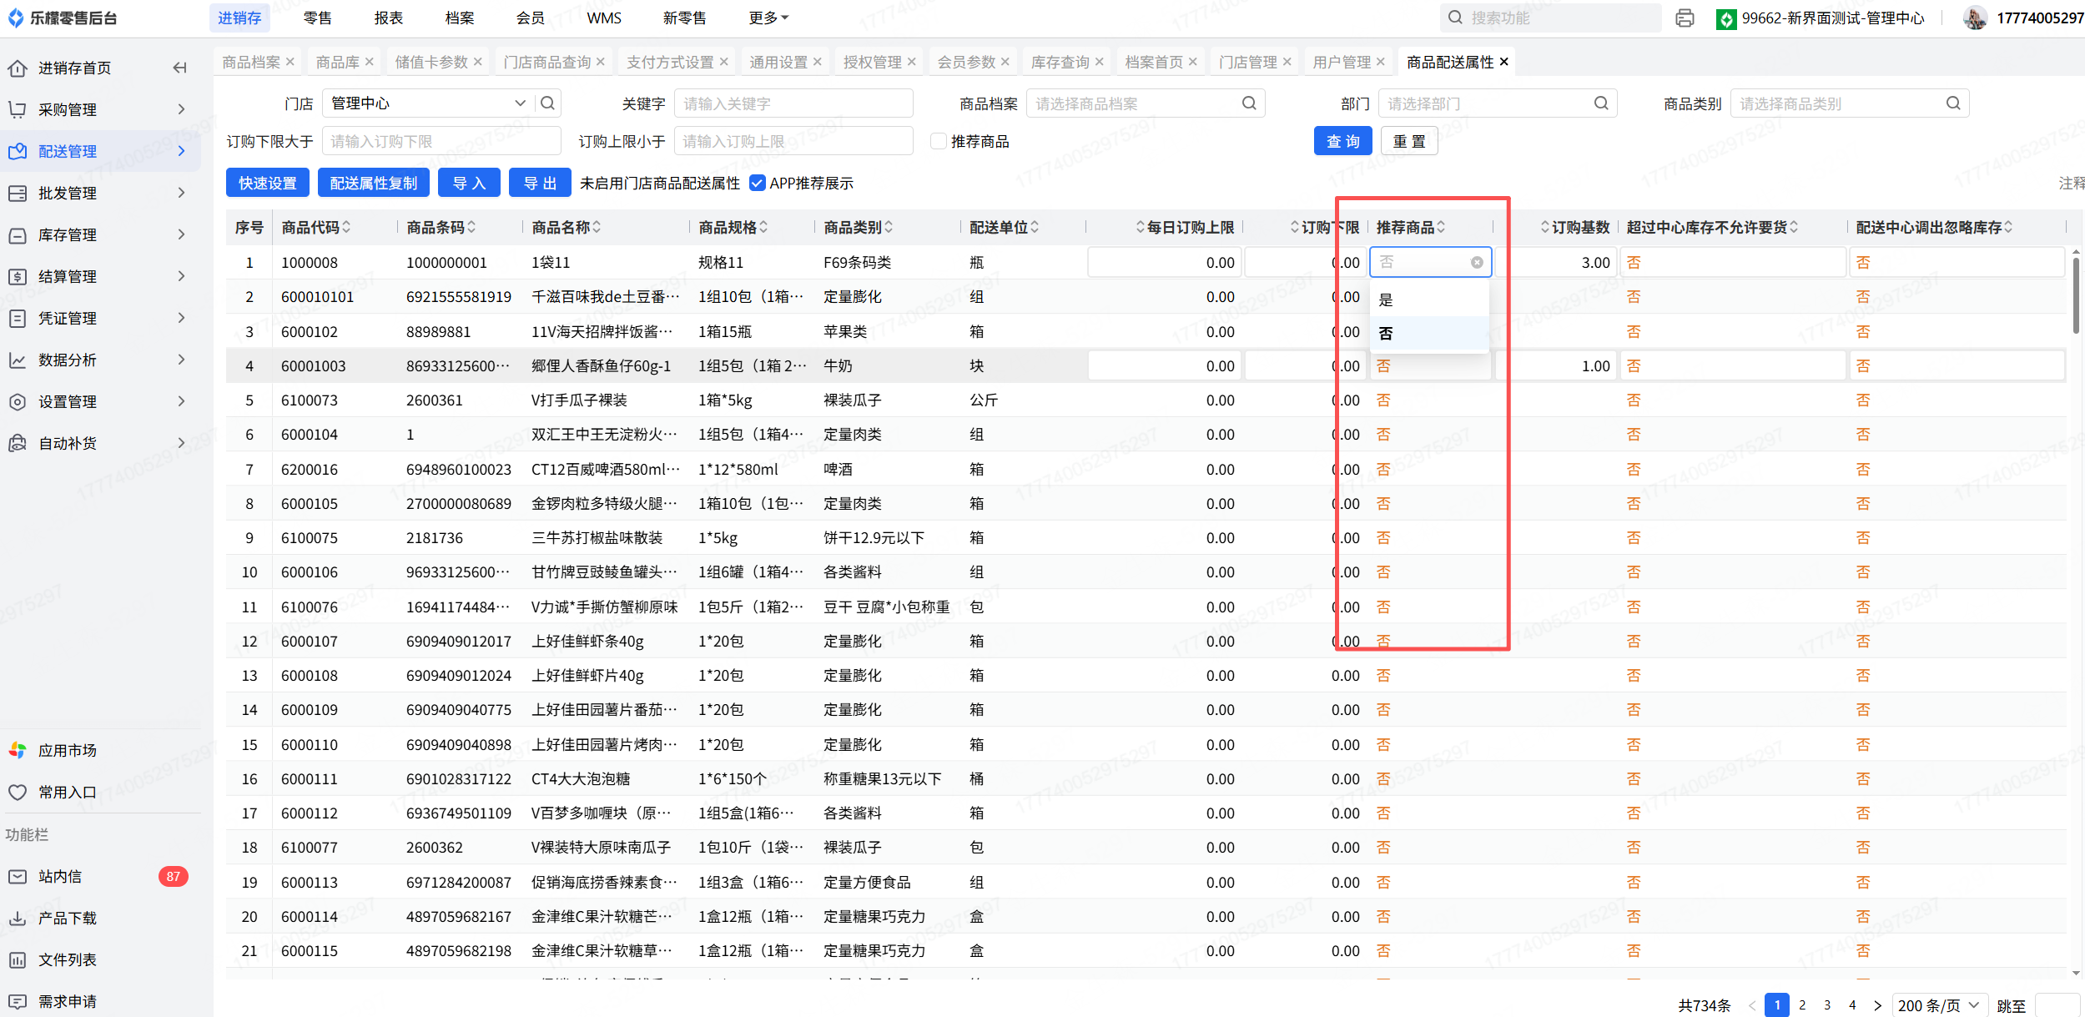Open the 站内信 messages entry
The height and width of the screenshot is (1017, 2085).
point(60,876)
